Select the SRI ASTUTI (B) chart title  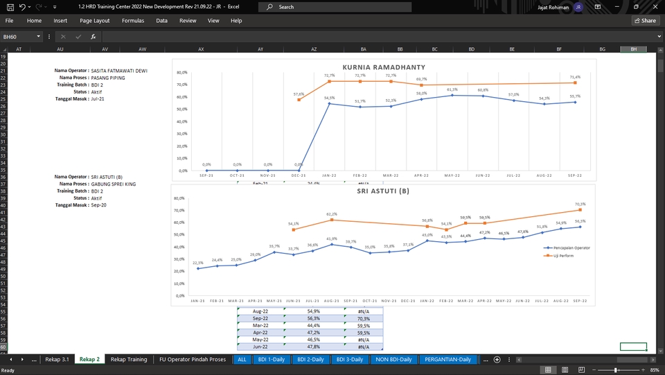pos(383,191)
